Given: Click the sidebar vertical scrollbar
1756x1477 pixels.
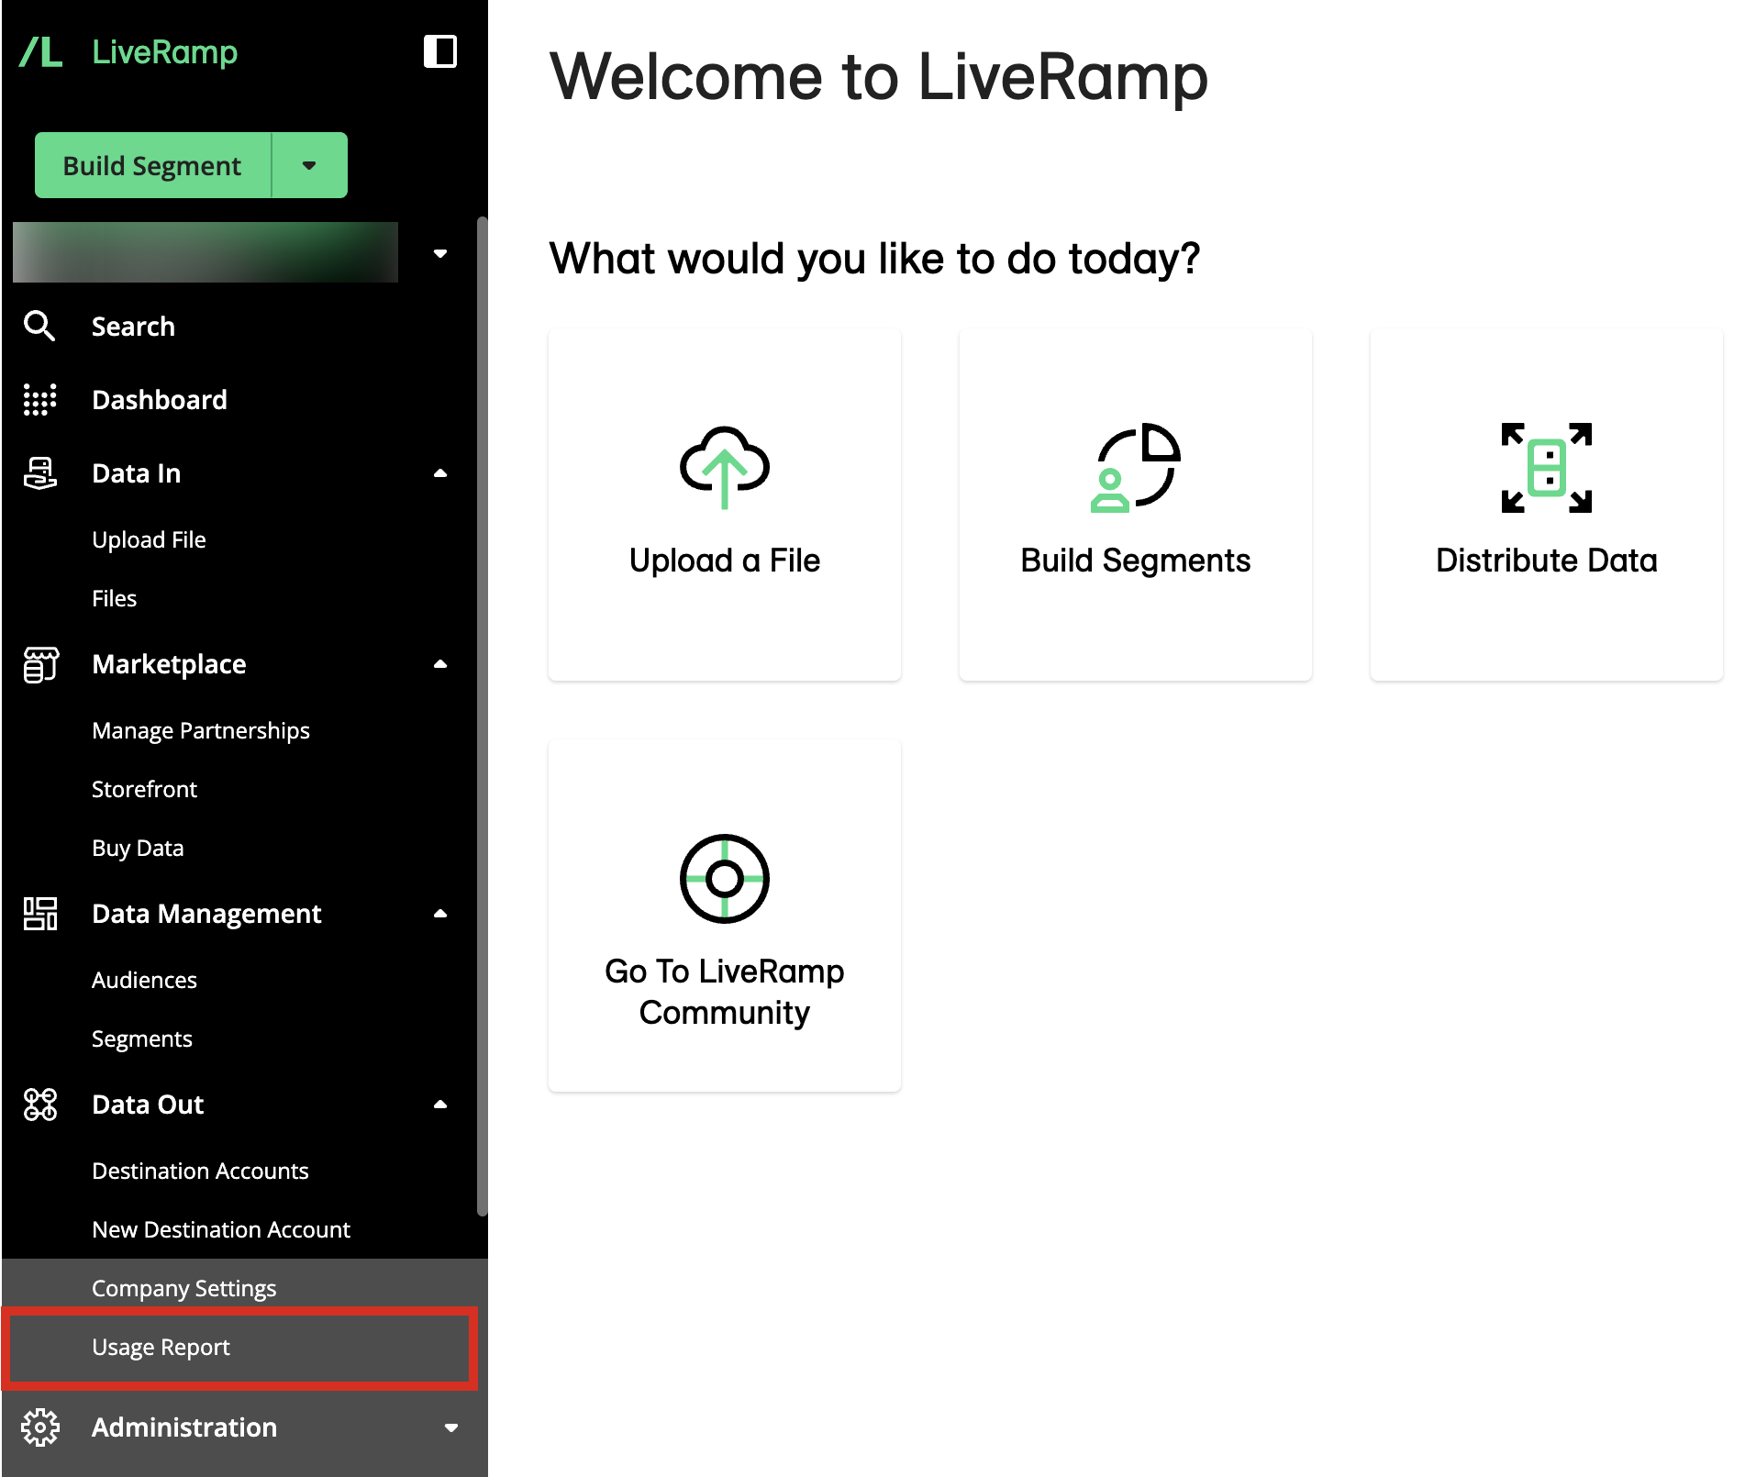Looking at the screenshot, I should pos(482,716).
